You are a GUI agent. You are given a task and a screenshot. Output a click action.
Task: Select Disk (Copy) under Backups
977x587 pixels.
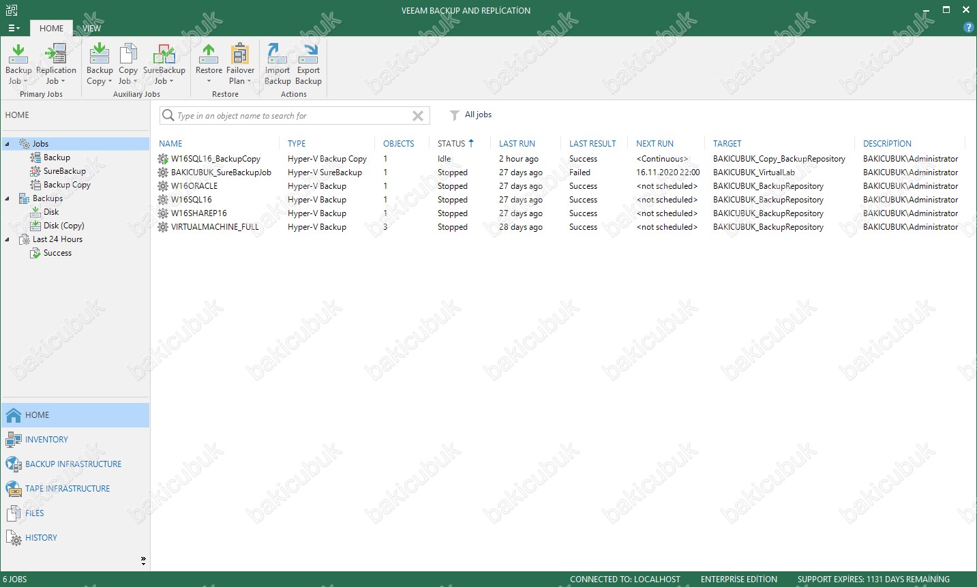[64, 226]
